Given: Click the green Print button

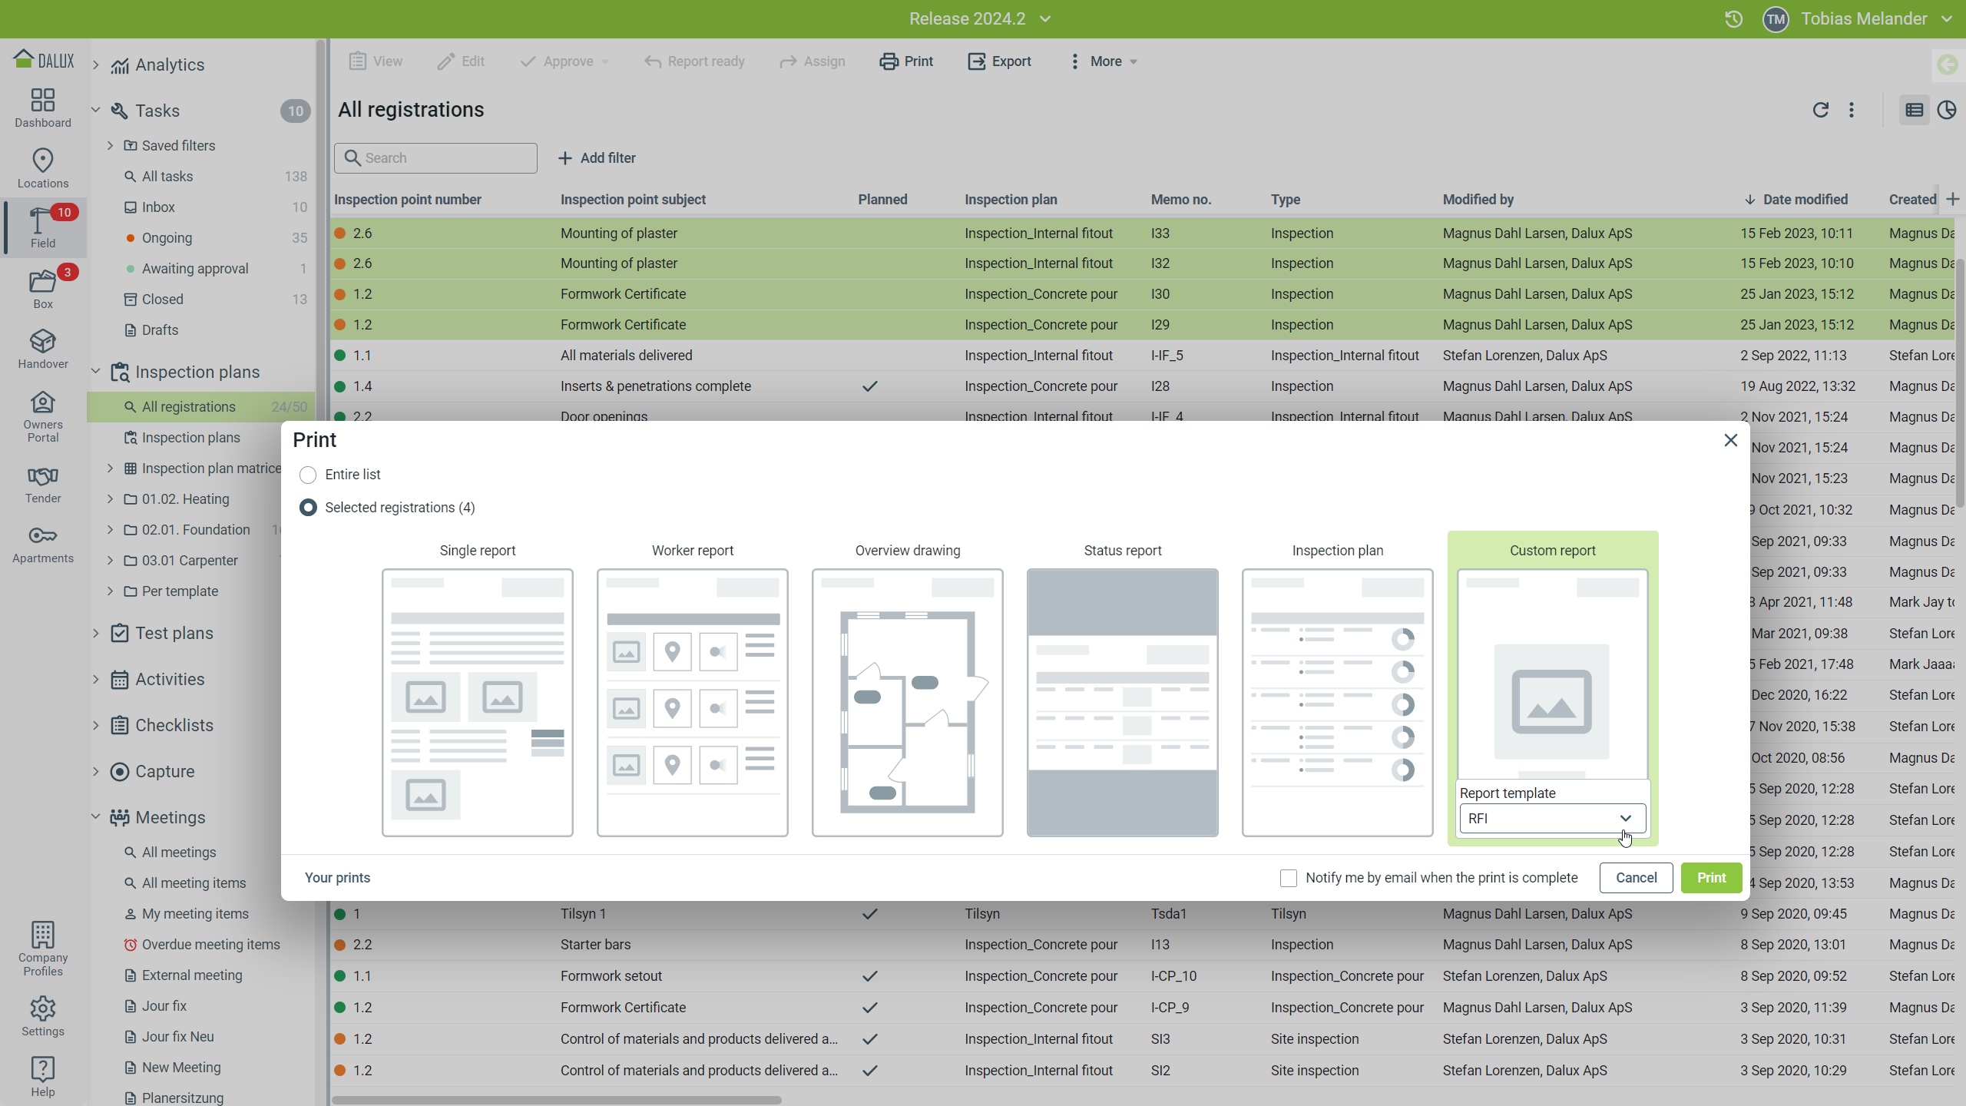Looking at the screenshot, I should coord(1711,878).
